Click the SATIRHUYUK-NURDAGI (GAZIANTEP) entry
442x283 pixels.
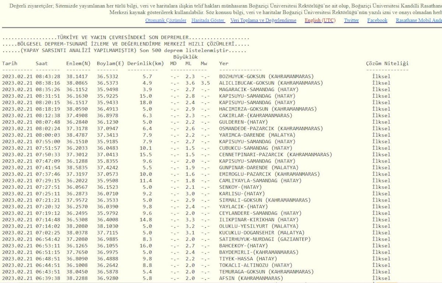click(x=264, y=239)
